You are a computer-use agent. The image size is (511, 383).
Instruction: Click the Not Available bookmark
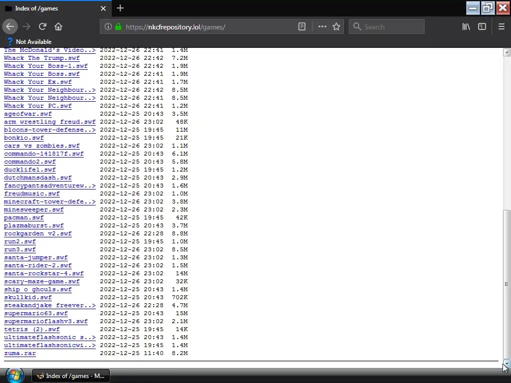tap(29, 42)
